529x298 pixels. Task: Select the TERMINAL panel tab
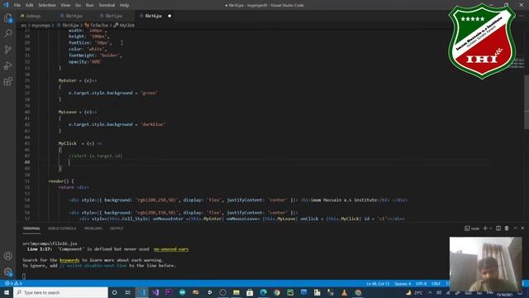(x=31, y=228)
